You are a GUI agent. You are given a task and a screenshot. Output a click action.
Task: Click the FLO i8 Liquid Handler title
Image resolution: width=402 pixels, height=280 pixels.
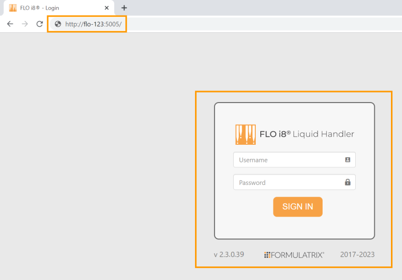(307, 134)
